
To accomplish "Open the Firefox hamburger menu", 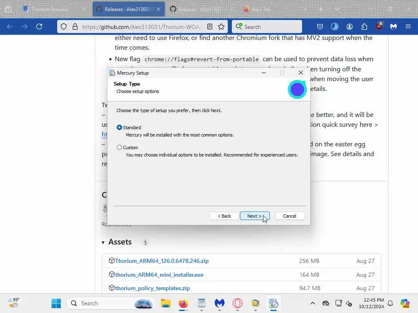I will (408, 26).
